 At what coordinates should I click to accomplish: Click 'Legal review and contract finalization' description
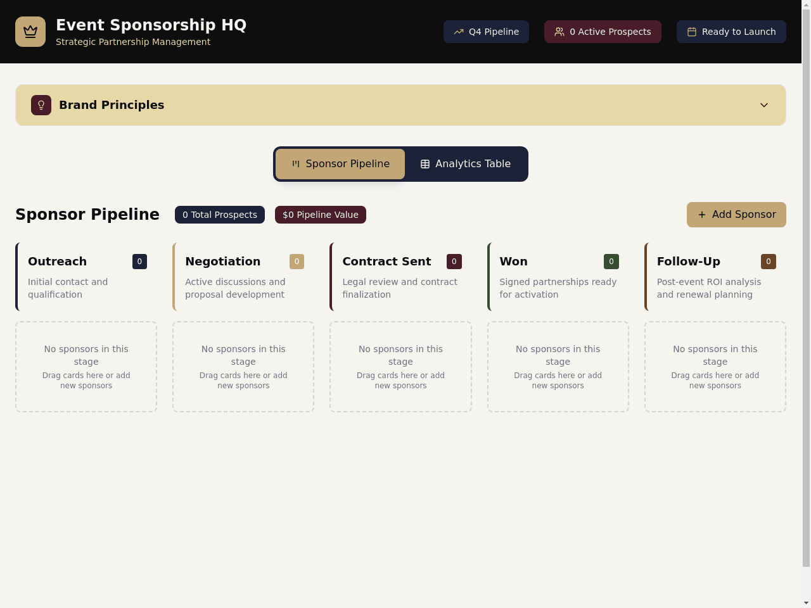coord(400,288)
